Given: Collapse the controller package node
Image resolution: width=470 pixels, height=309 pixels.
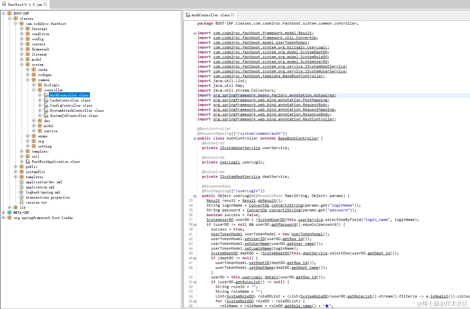Looking at the screenshot, I should 34,90.
